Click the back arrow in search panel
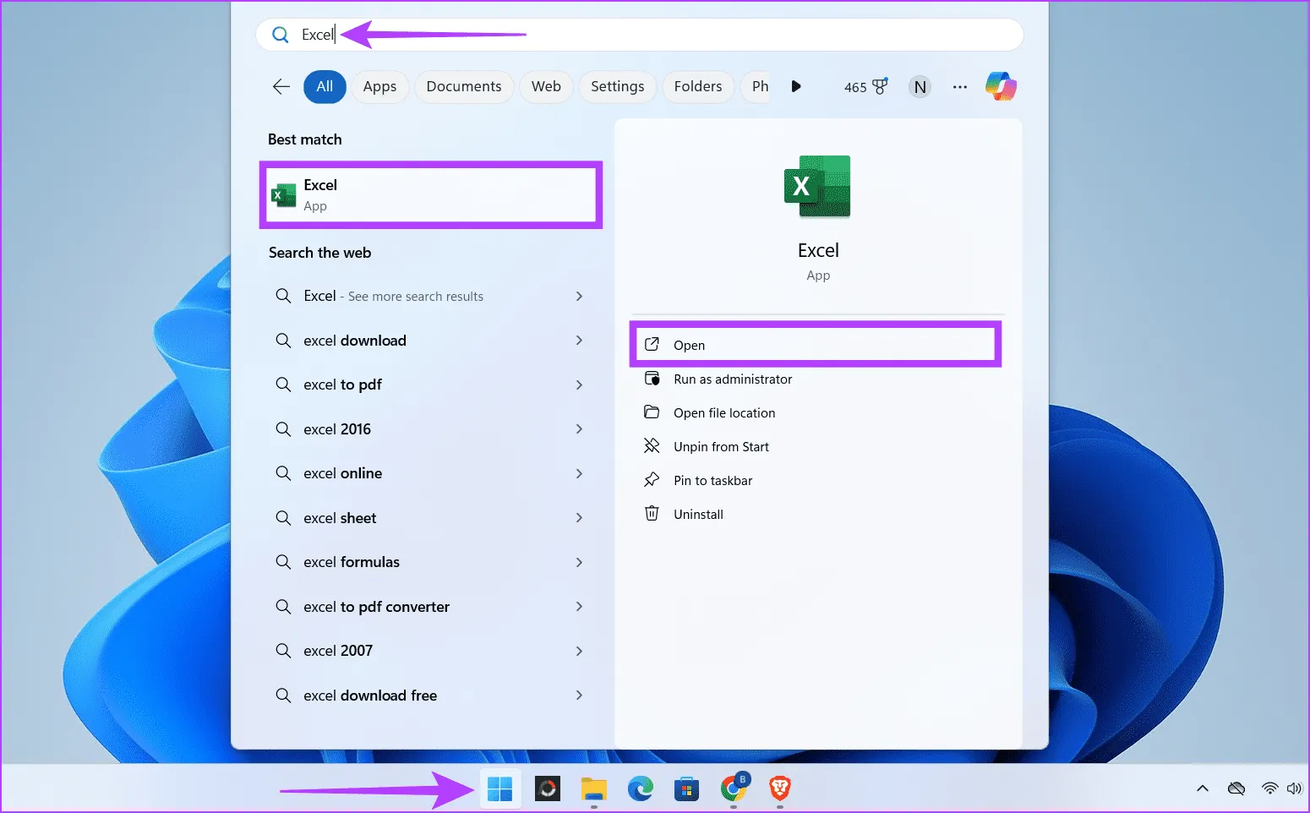 pos(281,86)
